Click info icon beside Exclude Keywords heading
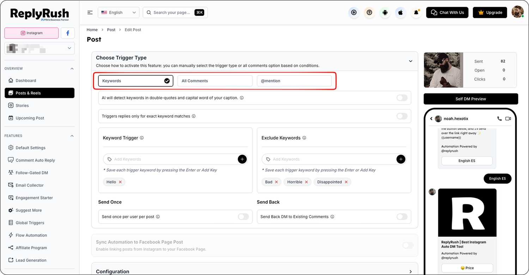This screenshot has width=529, height=275. click(x=304, y=138)
